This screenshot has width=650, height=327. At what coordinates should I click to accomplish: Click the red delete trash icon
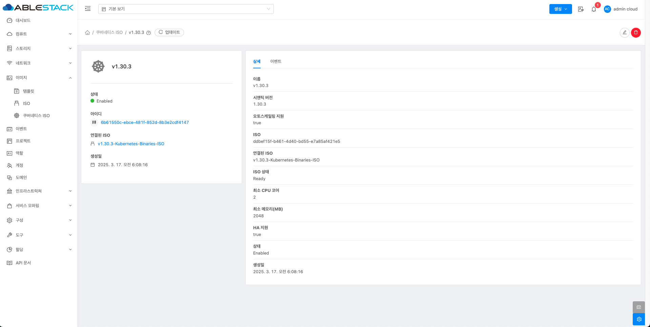click(636, 32)
